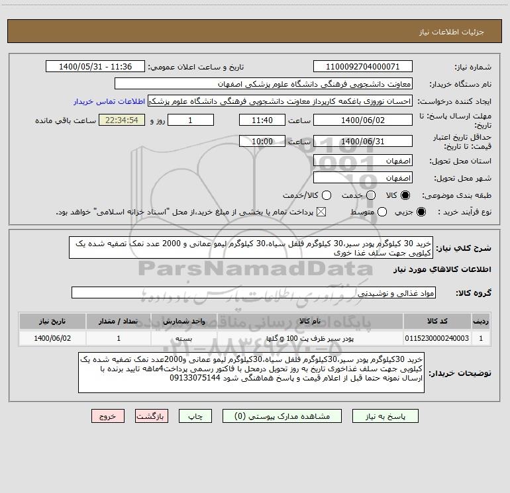The image size is (510, 493).
Task: Click the row number cell 1 under ردیف
Action: [481, 338]
